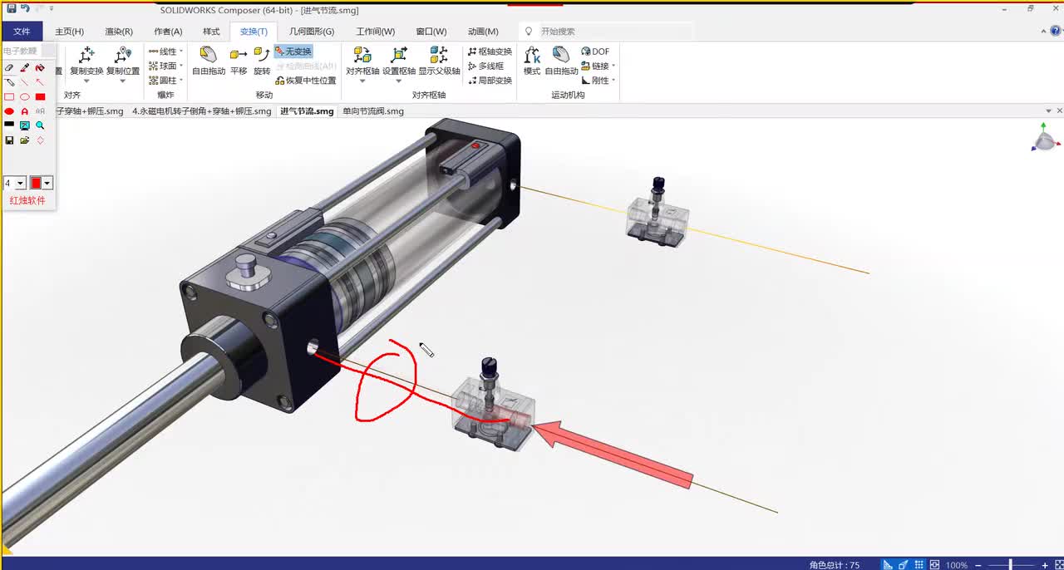Click the Undo arrow in title bar
1064x570 pixels.
tap(26, 7)
